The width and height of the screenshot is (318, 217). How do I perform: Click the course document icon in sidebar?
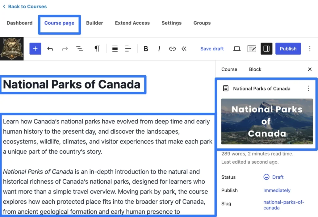tap(226, 88)
